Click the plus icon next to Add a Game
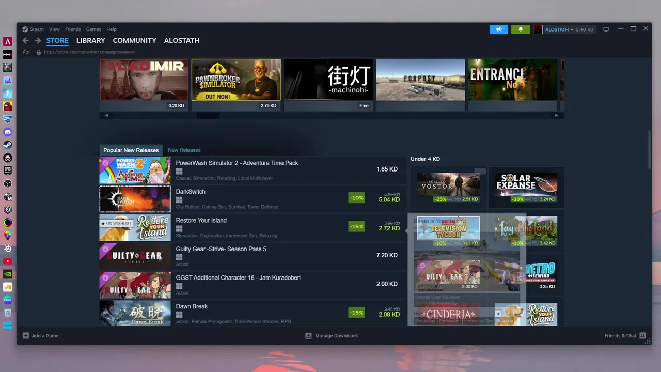Screen dimensions: 661x372 [26, 336]
